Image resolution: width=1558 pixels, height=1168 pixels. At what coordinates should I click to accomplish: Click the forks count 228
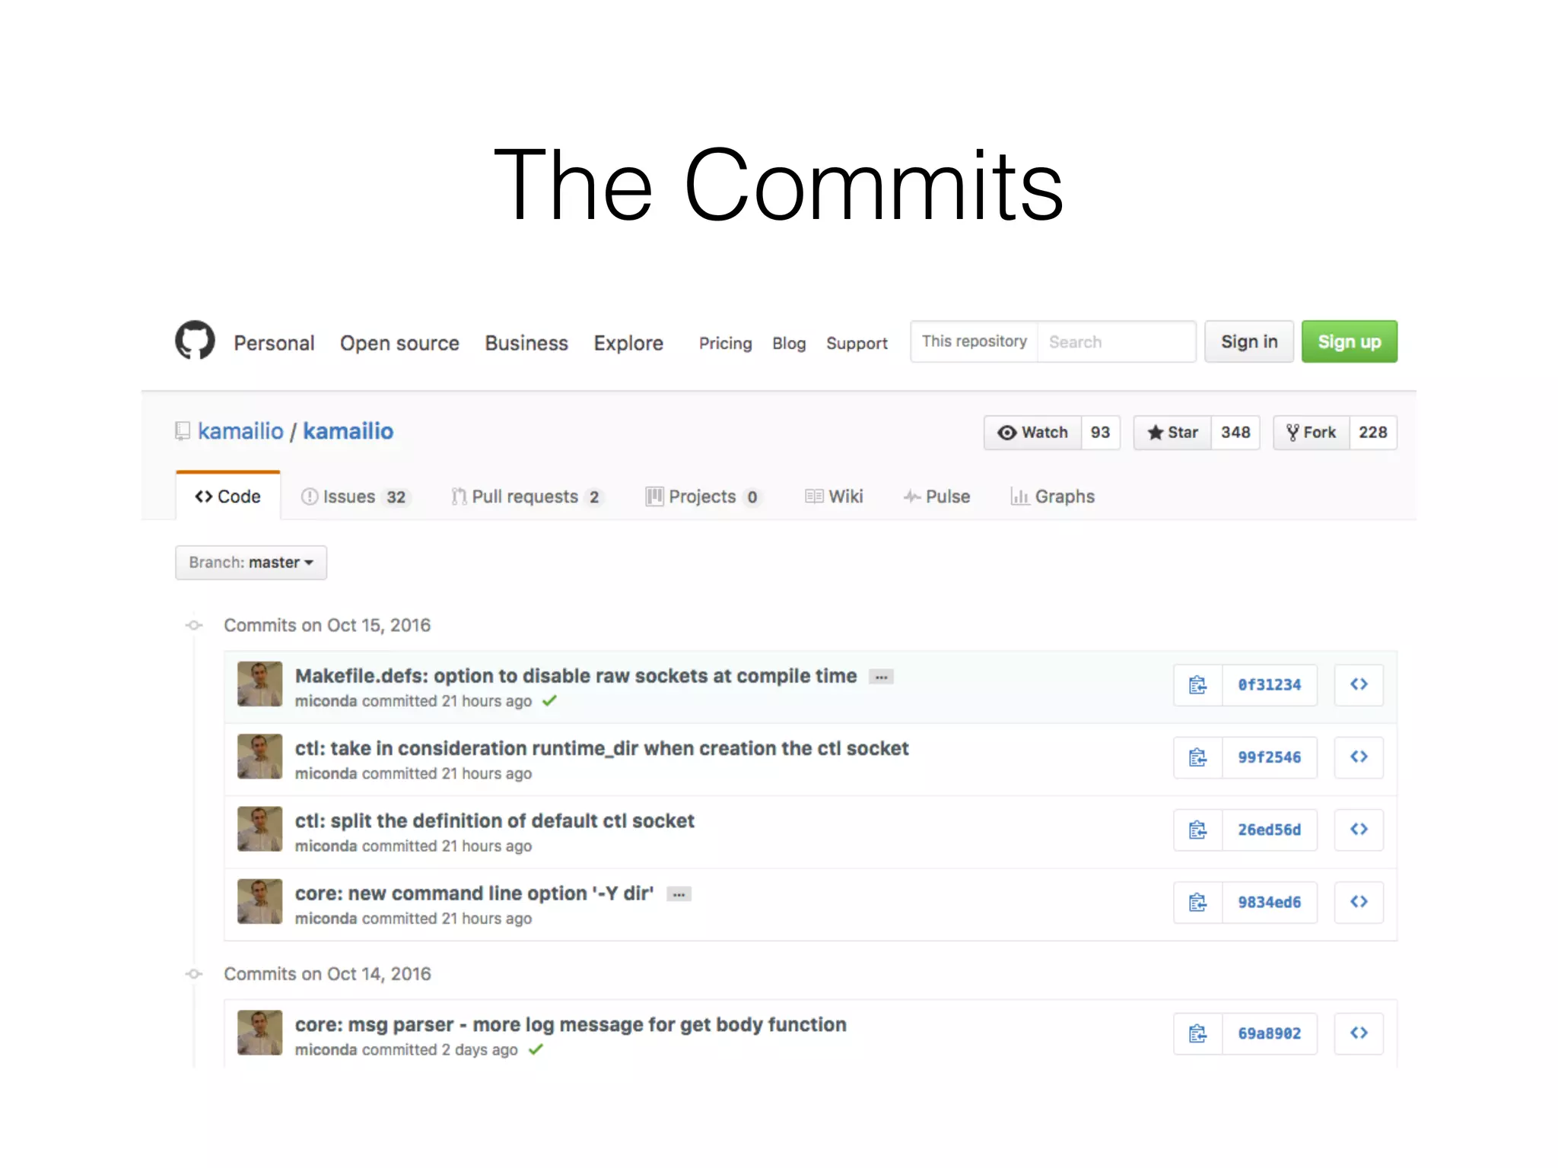coord(1373,433)
